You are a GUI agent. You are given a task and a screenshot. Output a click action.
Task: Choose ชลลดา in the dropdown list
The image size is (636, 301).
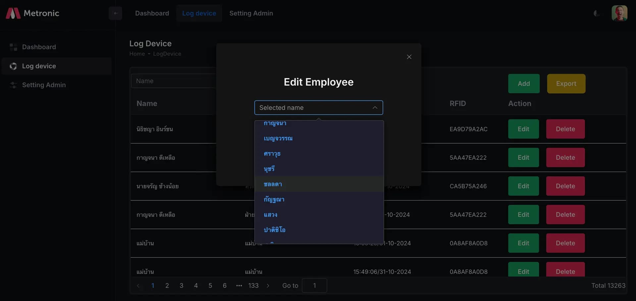click(x=273, y=184)
